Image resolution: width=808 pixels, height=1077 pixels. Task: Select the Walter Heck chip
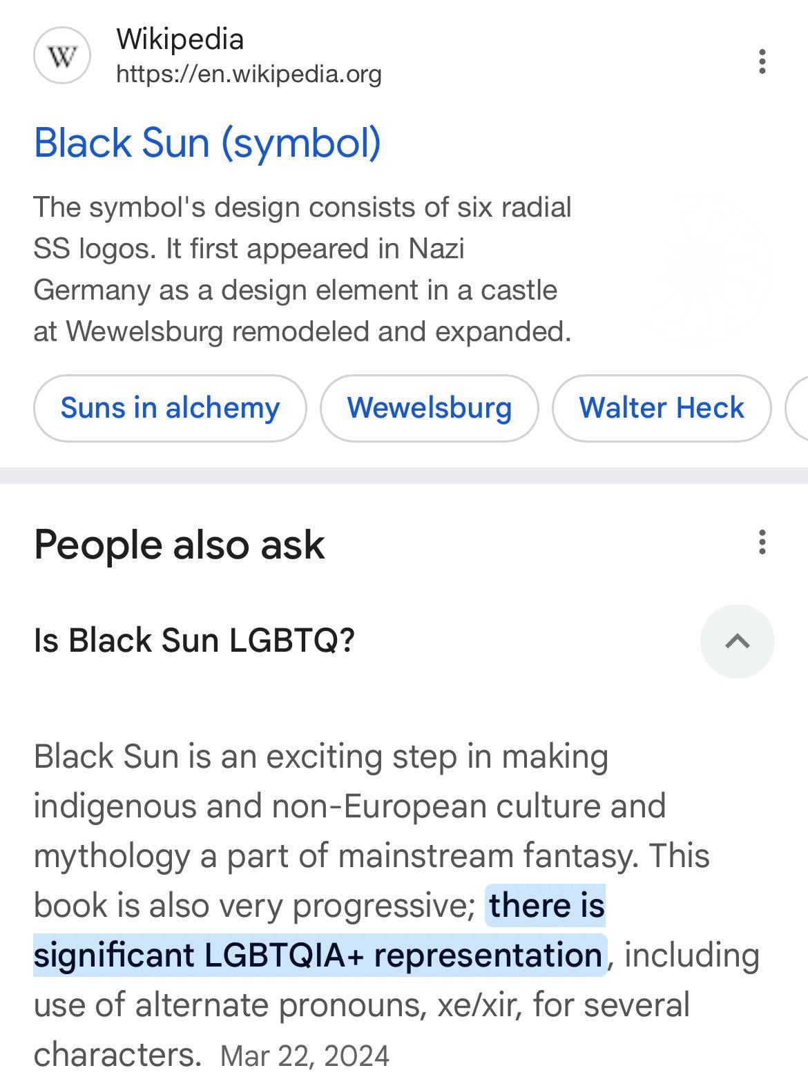click(662, 408)
